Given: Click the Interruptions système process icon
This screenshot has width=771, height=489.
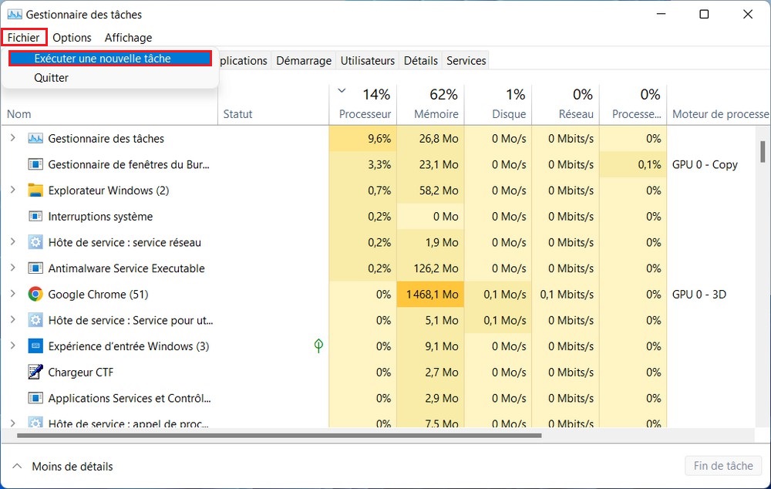Looking at the screenshot, I should pos(35,217).
